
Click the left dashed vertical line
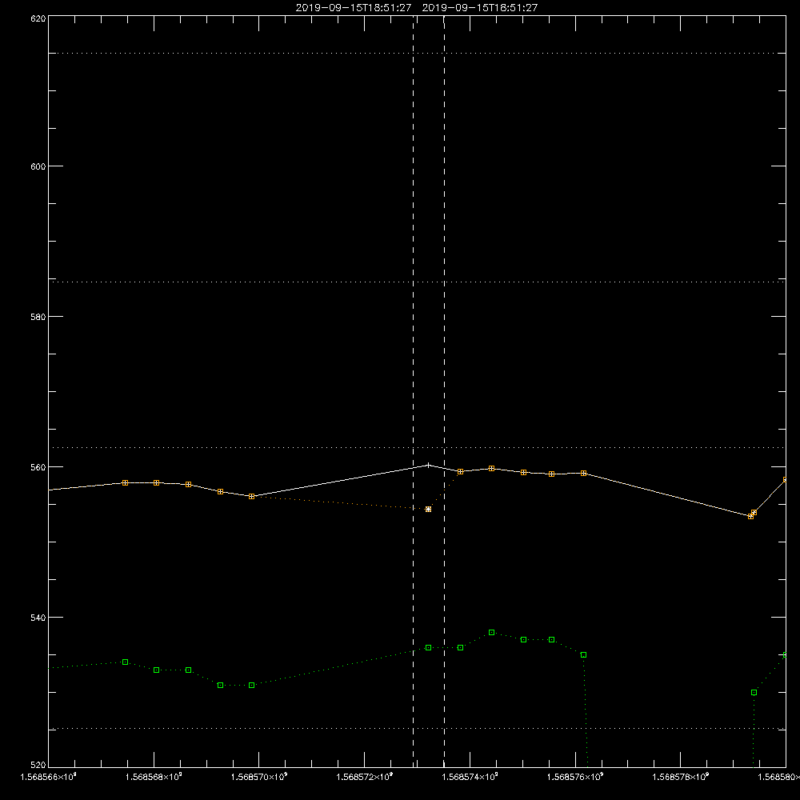click(414, 391)
